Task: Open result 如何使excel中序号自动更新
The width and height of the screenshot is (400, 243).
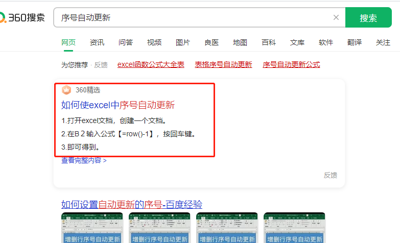Action: (118, 105)
